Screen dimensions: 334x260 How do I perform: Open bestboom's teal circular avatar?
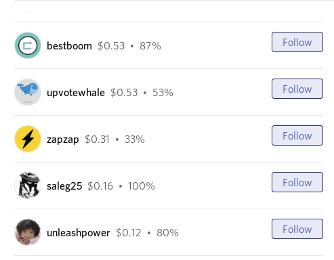(28, 45)
